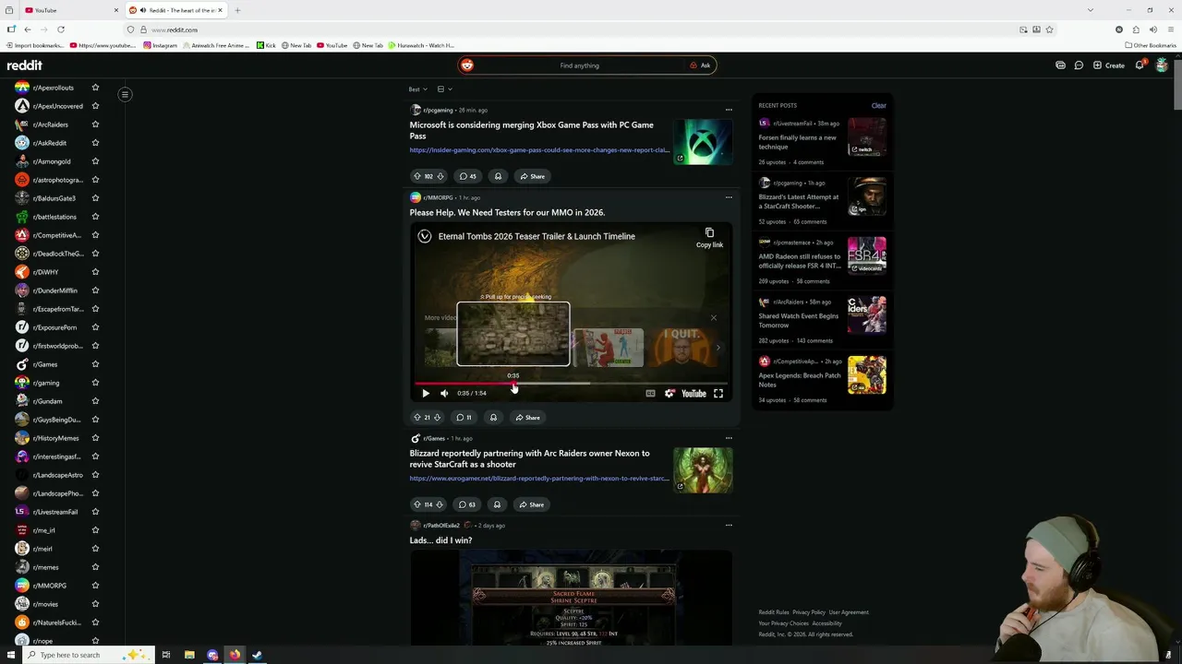Toggle closed captions on the video
This screenshot has height=664, width=1182.
coord(650,394)
